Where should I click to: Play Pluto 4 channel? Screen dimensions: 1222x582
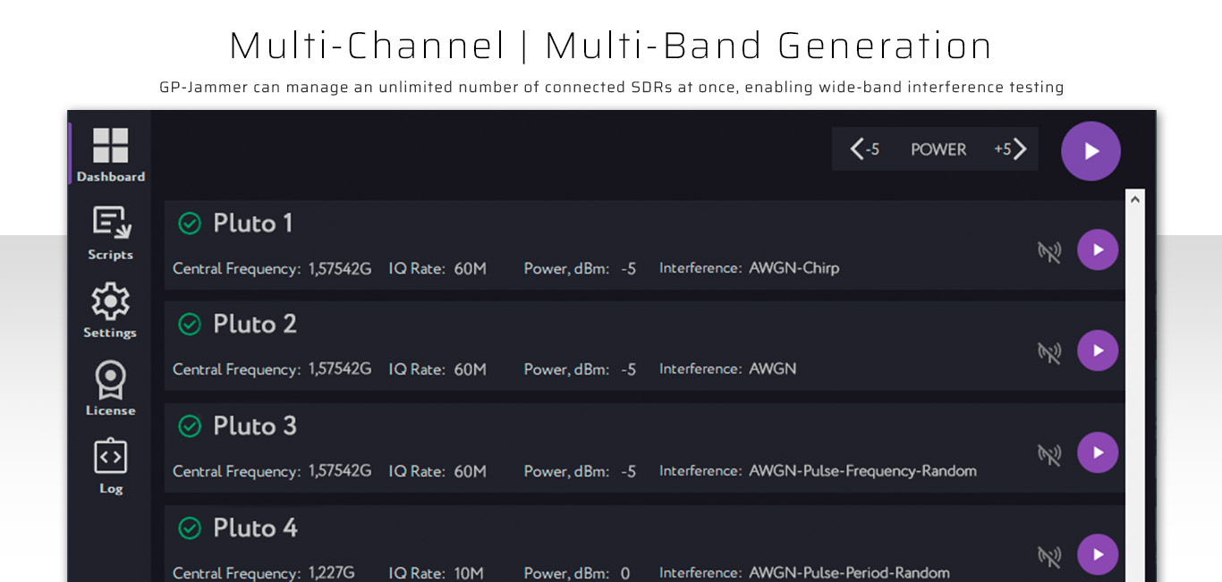(1098, 555)
